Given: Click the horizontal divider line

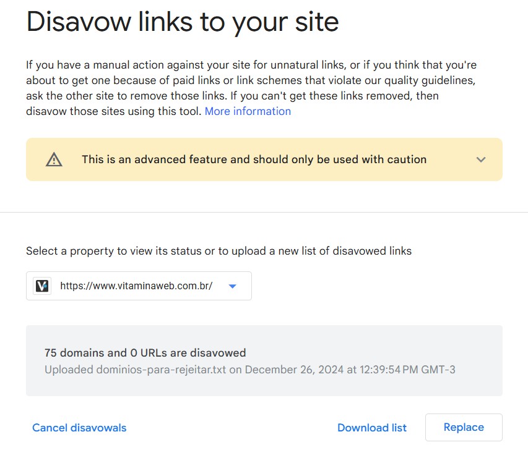Looking at the screenshot, I should tap(264, 212).
